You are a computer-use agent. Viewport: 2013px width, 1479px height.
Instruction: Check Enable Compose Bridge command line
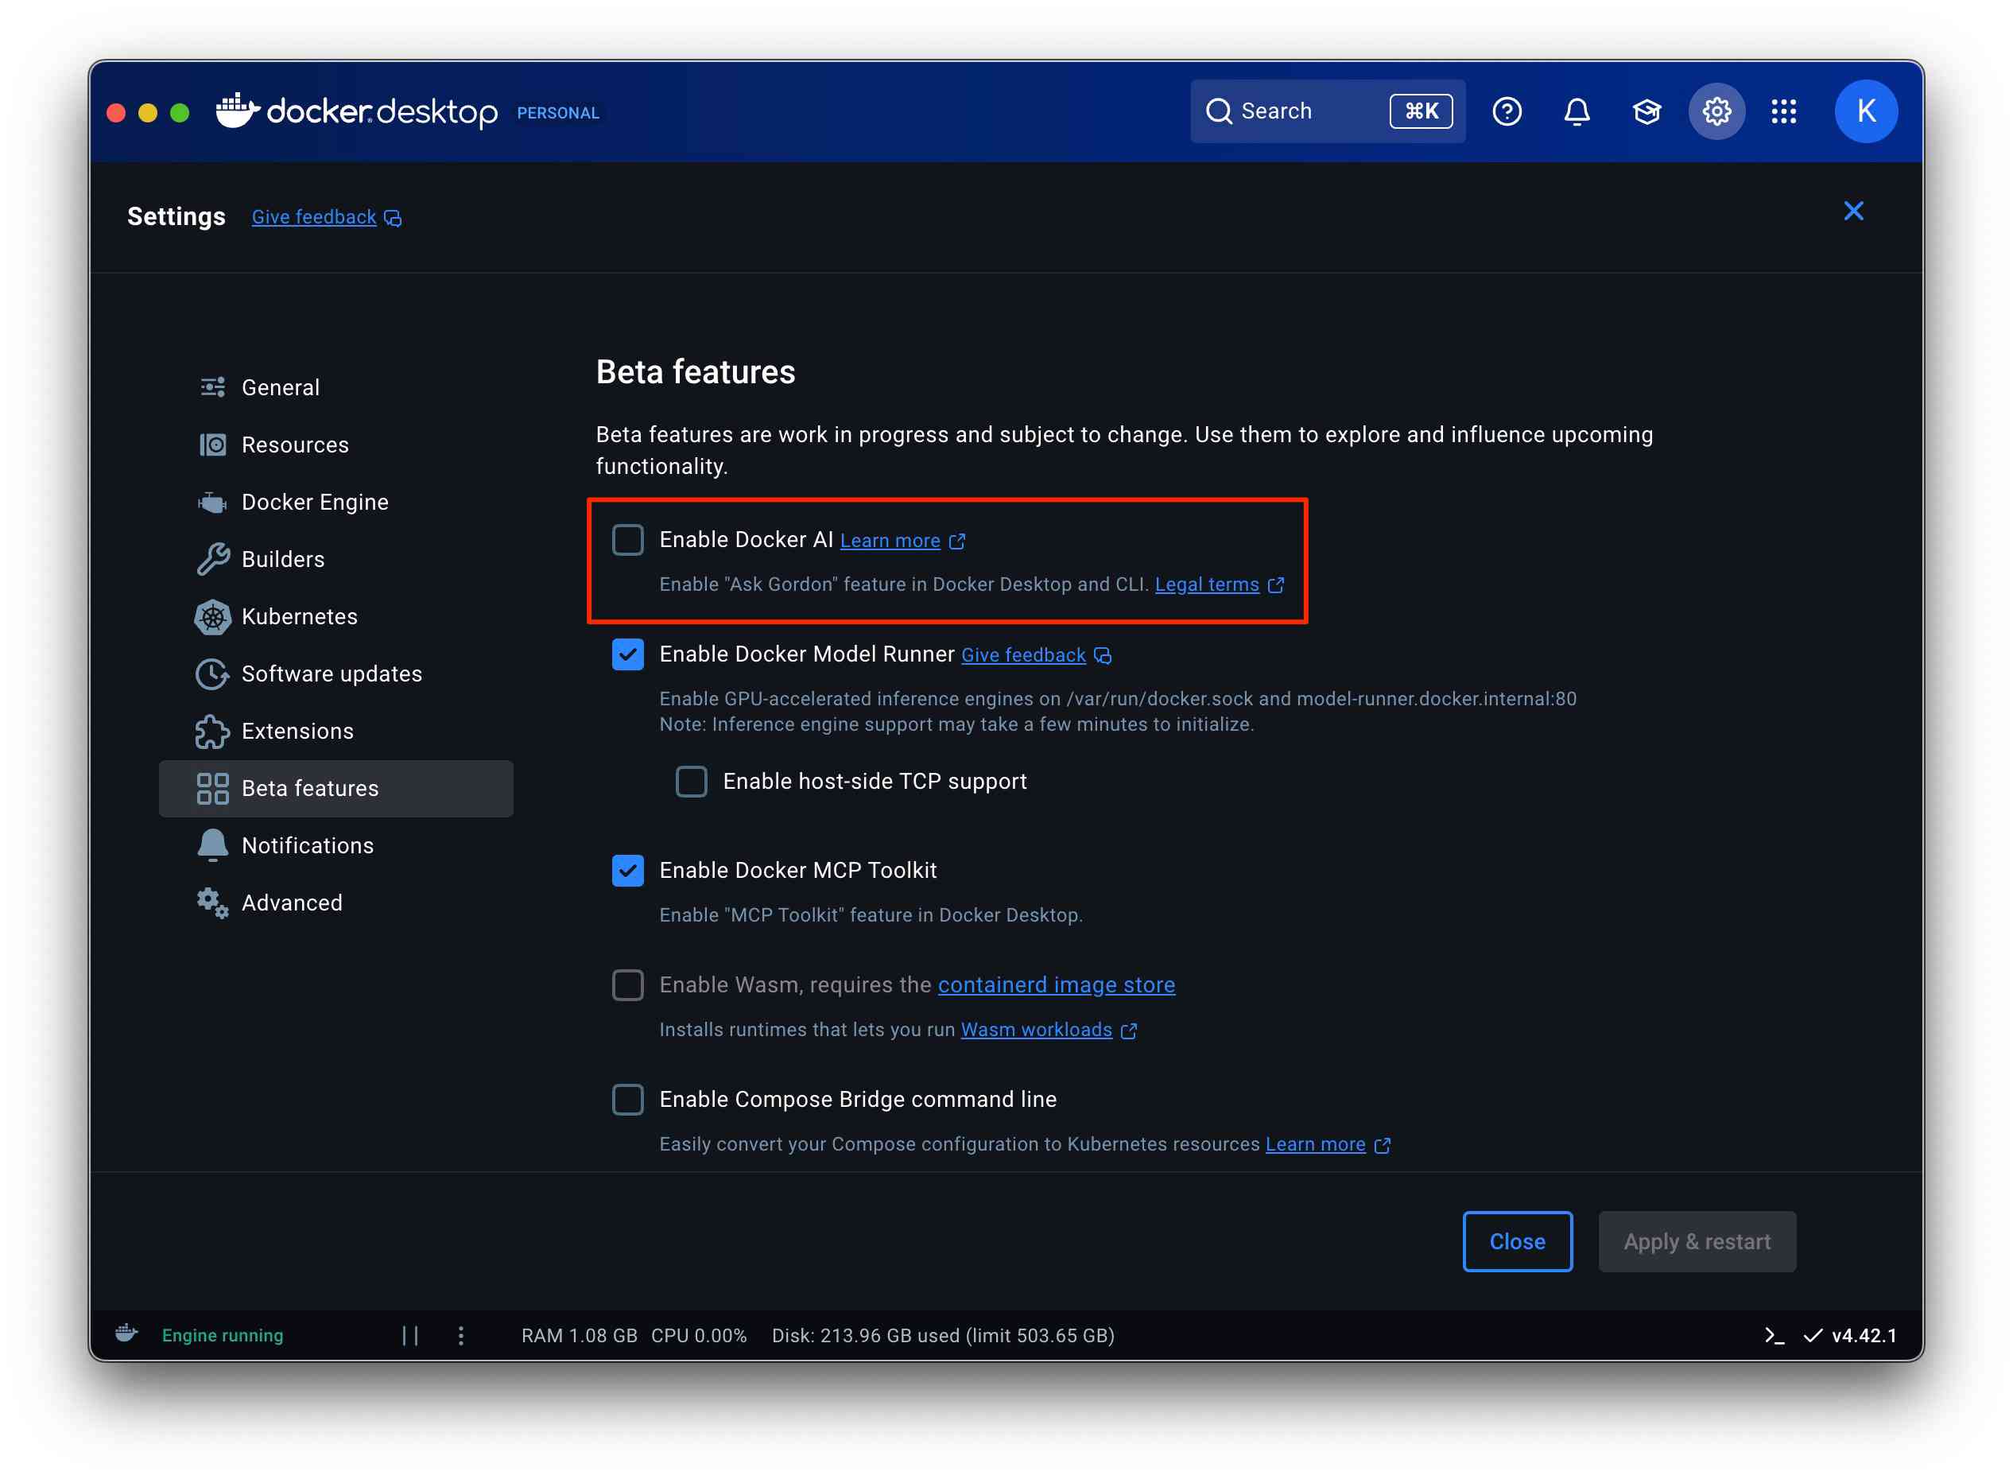pos(627,1100)
